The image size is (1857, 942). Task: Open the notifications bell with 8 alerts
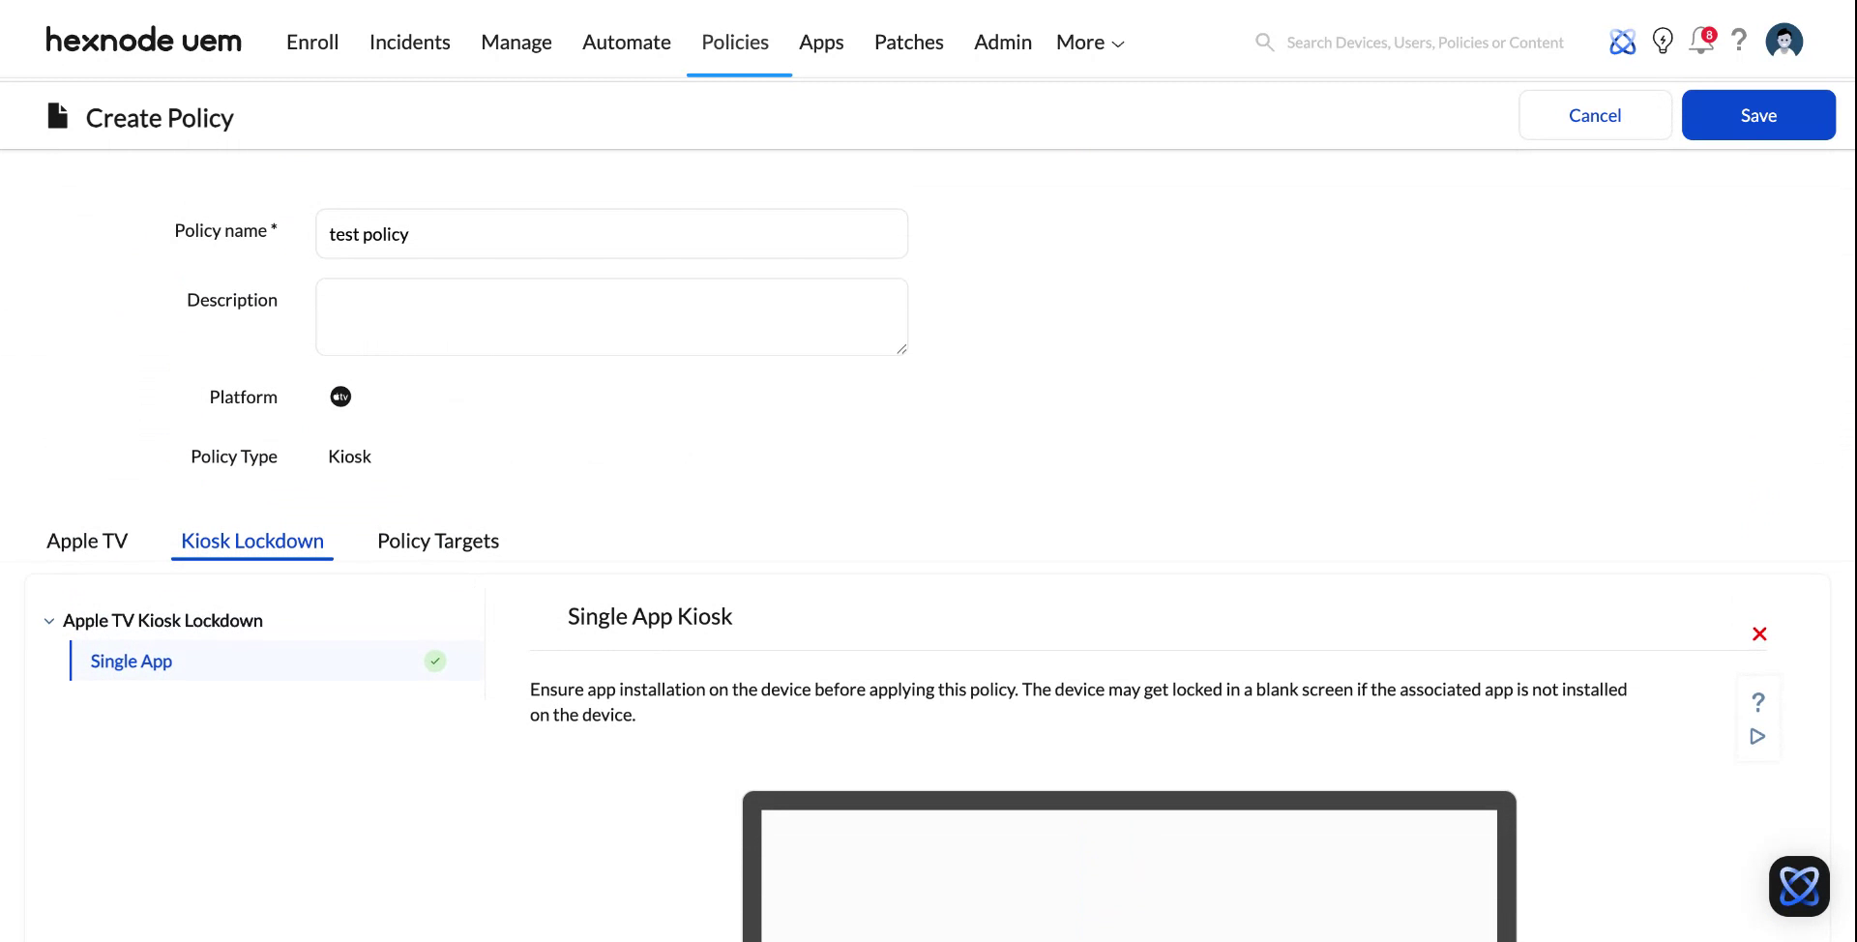pyautogui.click(x=1701, y=42)
